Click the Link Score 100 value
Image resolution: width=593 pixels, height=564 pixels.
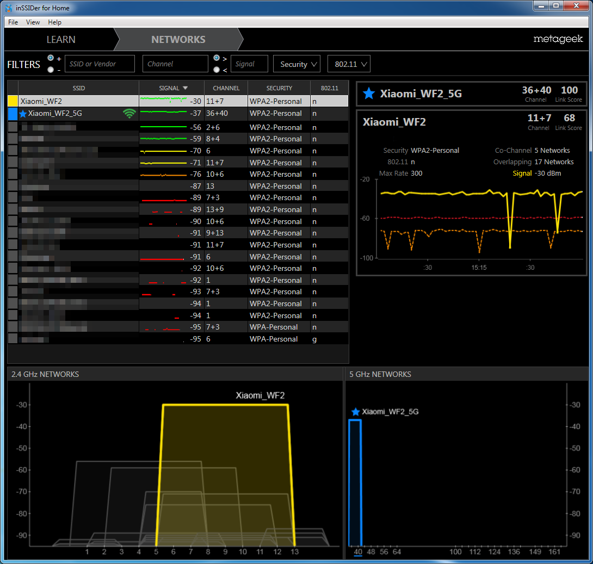coord(569,90)
